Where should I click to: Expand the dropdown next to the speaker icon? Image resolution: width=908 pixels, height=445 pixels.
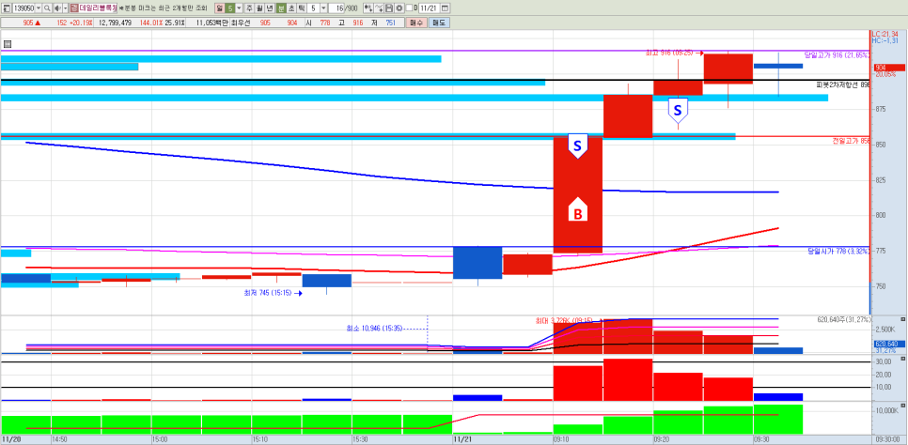click(x=65, y=8)
